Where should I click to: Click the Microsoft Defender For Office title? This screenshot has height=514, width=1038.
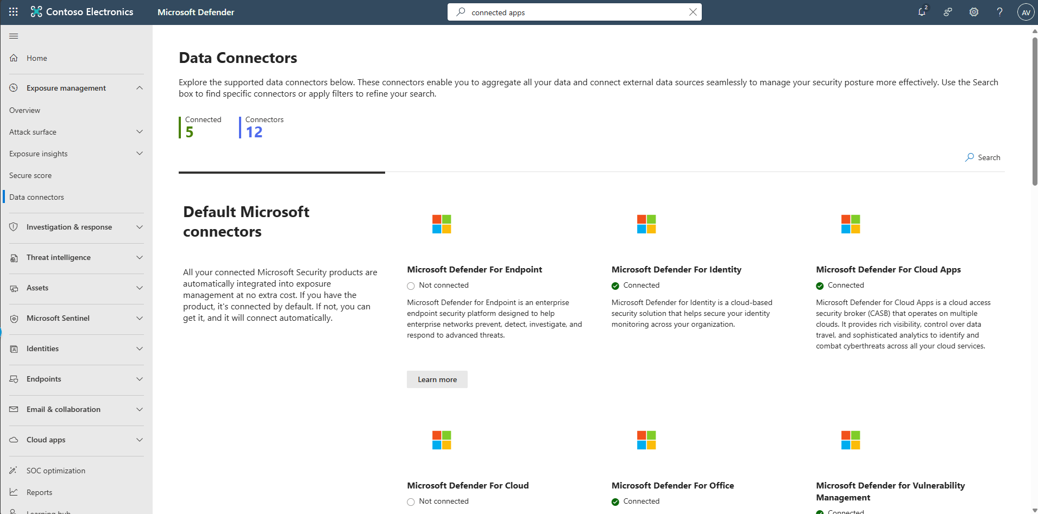[x=672, y=486]
